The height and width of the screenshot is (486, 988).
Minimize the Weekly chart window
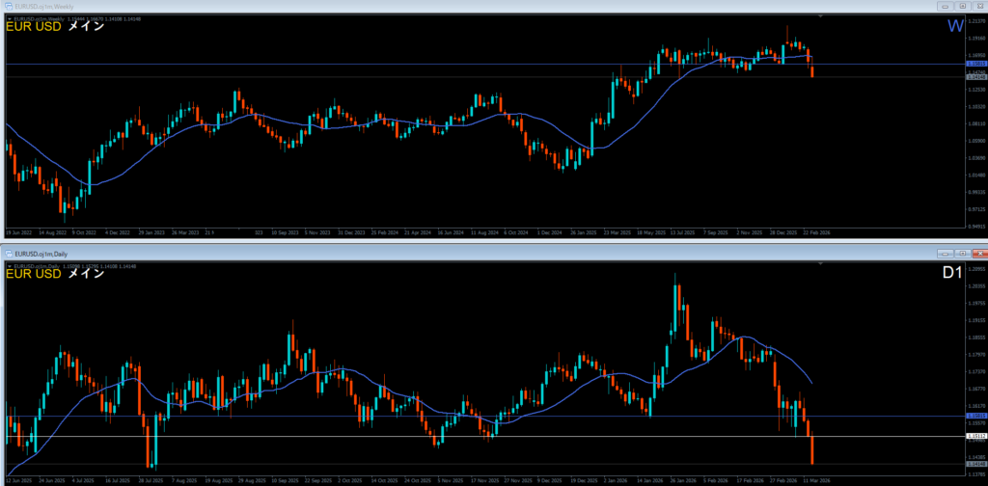tap(946, 6)
